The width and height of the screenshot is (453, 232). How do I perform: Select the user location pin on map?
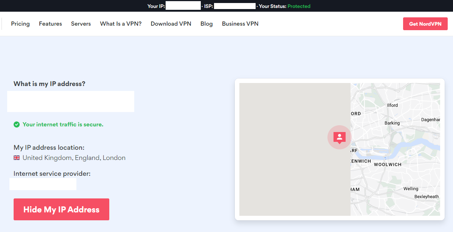coord(340,137)
